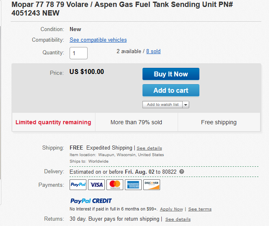
Task: Click Apply Now for PayPal Credit
Action: (x=172, y=209)
